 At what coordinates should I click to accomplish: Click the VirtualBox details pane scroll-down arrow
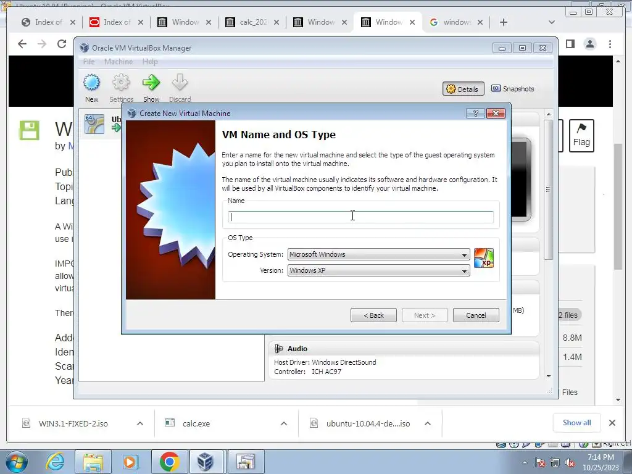[x=549, y=376]
